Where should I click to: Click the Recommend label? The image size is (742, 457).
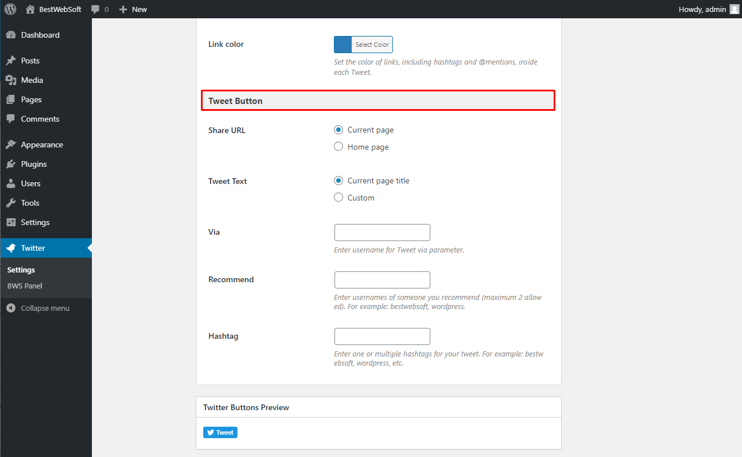[231, 279]
